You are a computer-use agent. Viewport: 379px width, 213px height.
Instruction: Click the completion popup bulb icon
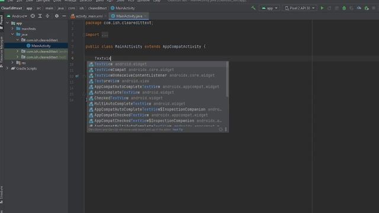[x=220, y=130]
